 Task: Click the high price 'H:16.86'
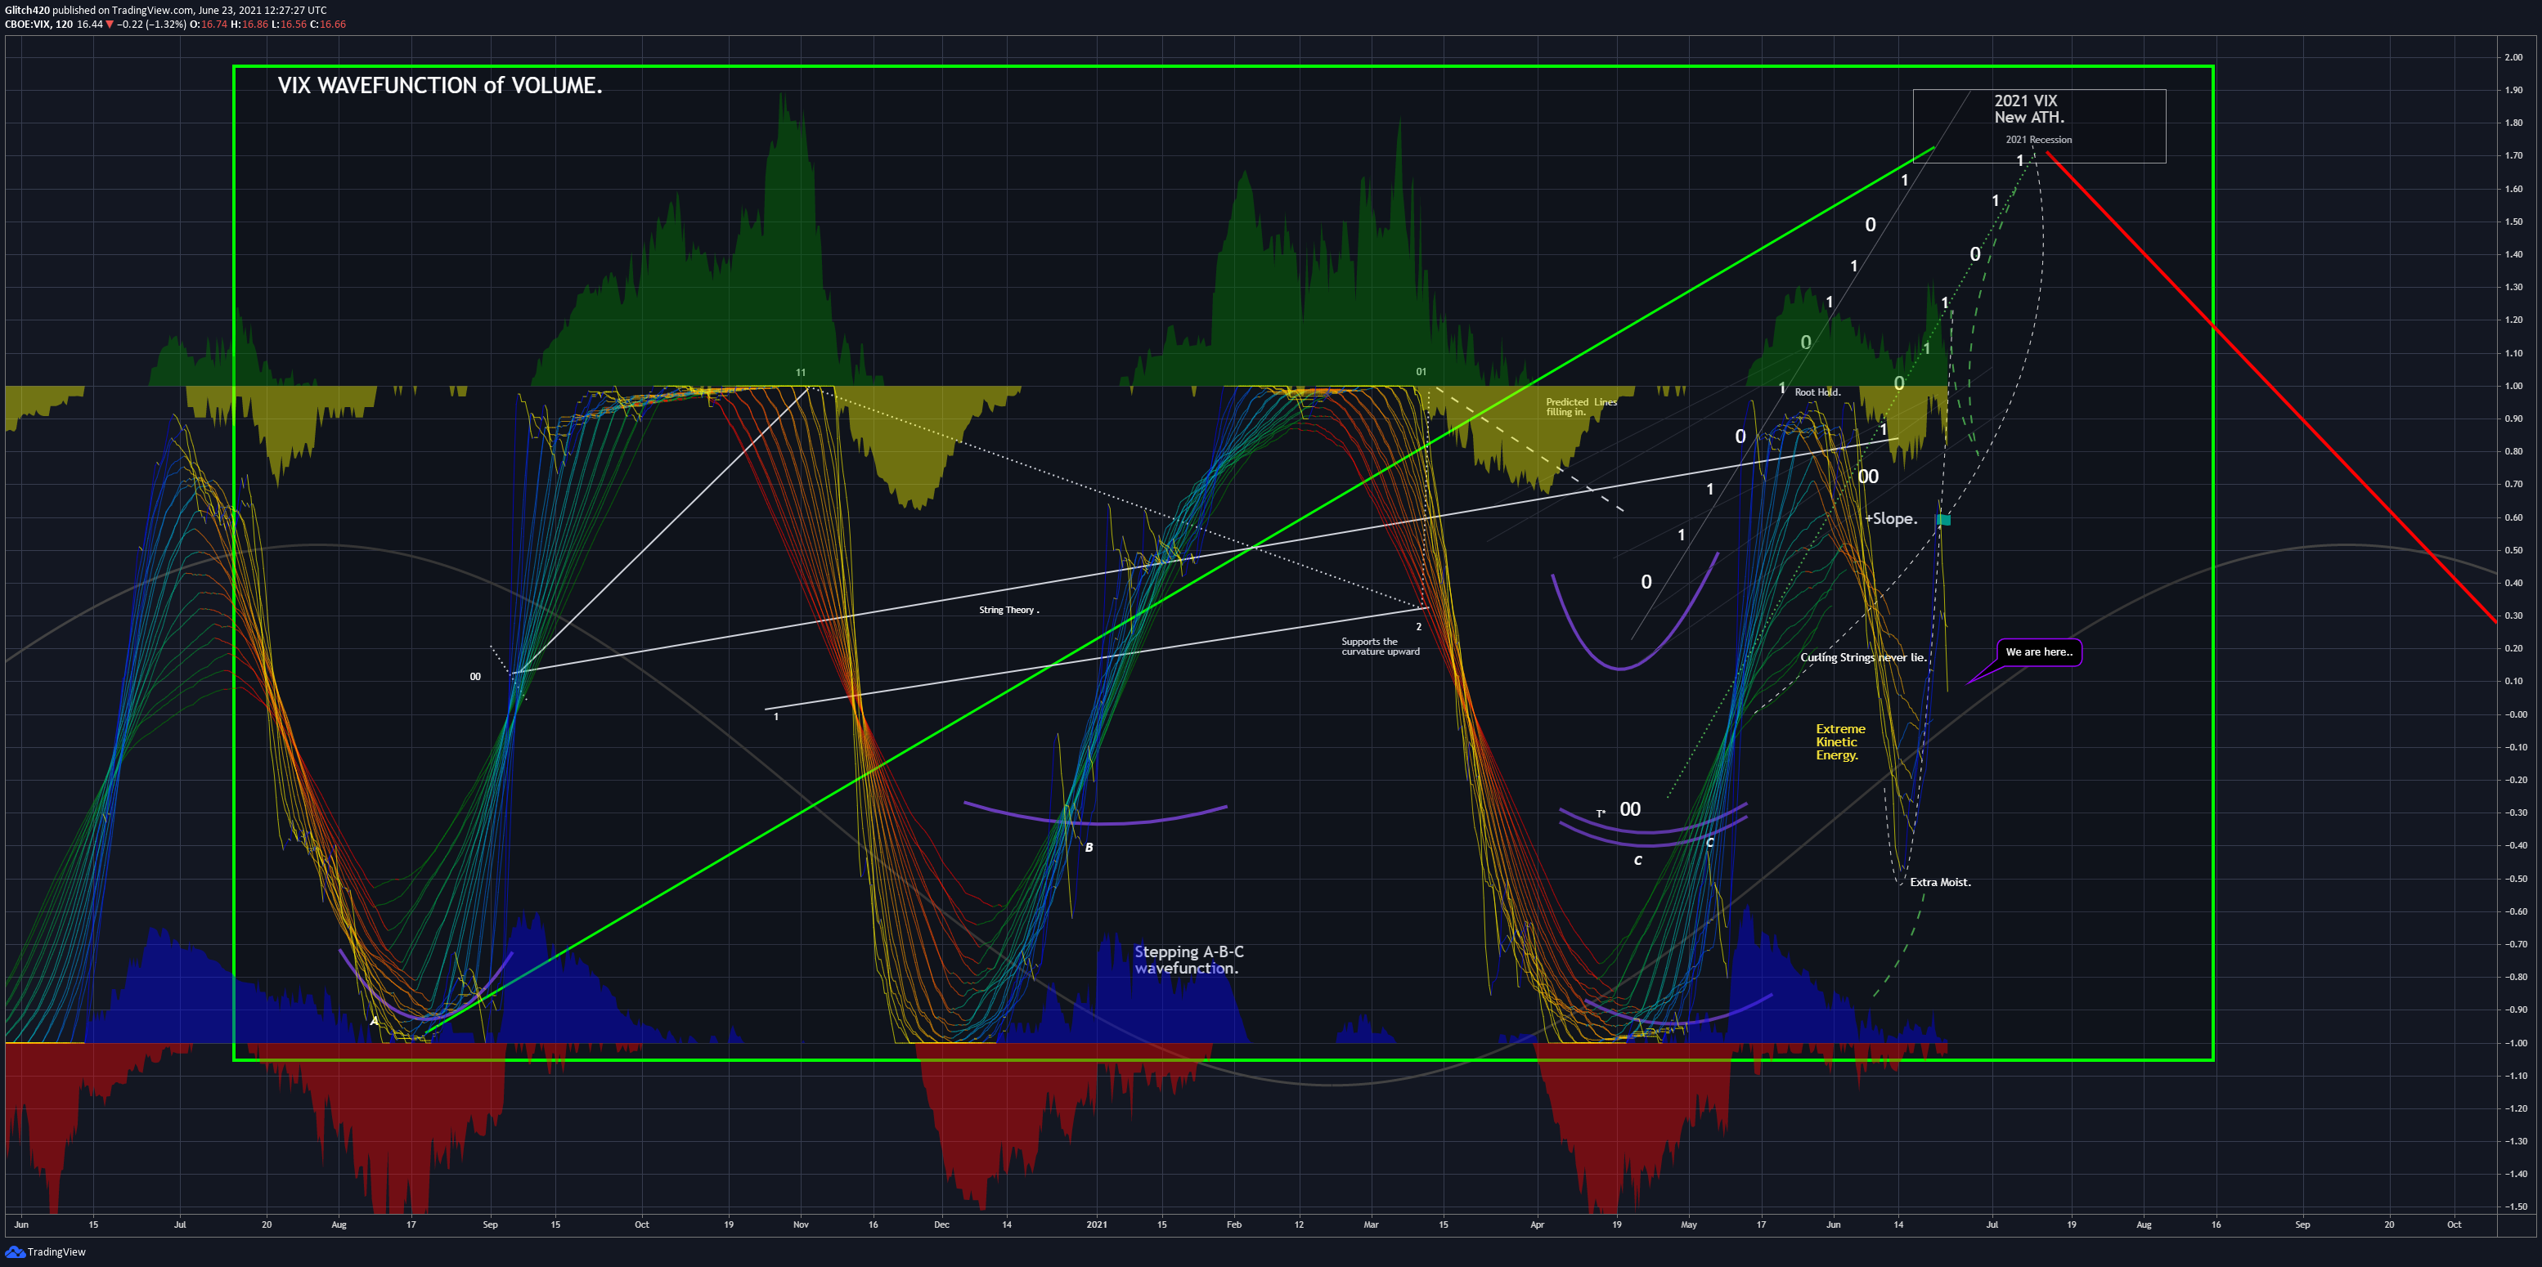[x=249, y=25]
